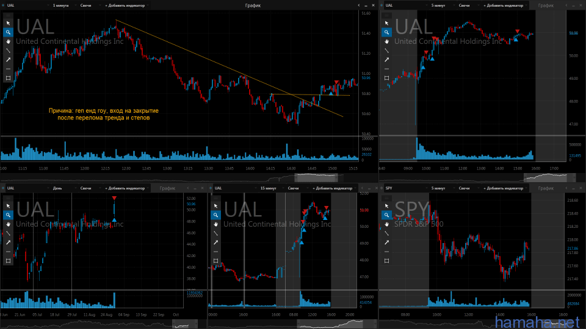Click the left chevron in the День chart header

(x=188, y=188)
